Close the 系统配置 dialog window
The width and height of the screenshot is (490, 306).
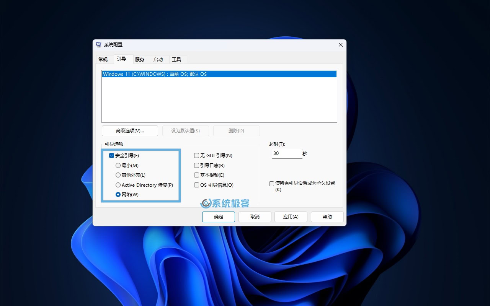pos(341,45)
